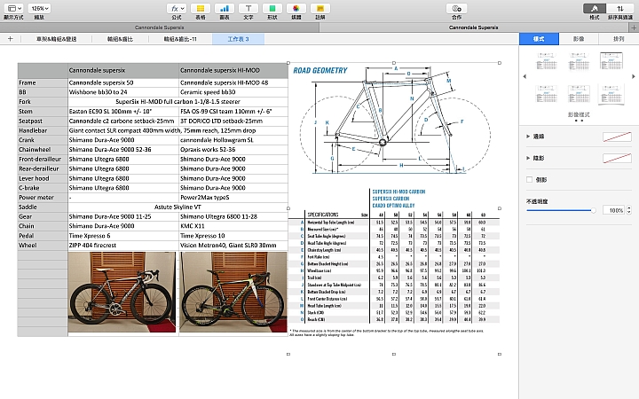Add a new sheet with plus icon
The width and height of the screenshot is (639, 399).
(x=10, y=39)
